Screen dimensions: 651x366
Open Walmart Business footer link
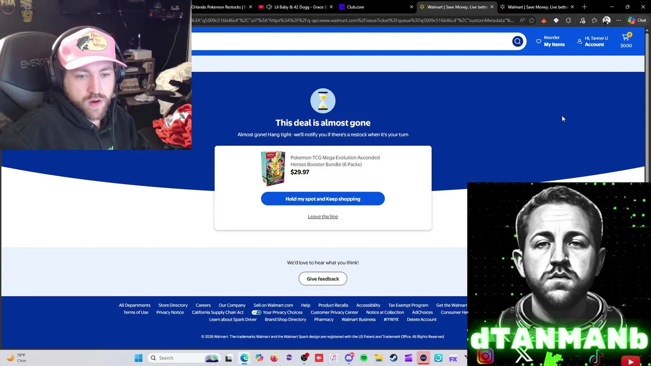(x=359, y=320)
